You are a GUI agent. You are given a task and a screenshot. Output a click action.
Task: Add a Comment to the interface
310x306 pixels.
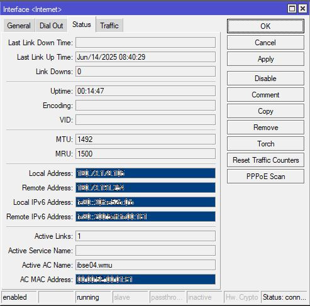tap(265, 95)
